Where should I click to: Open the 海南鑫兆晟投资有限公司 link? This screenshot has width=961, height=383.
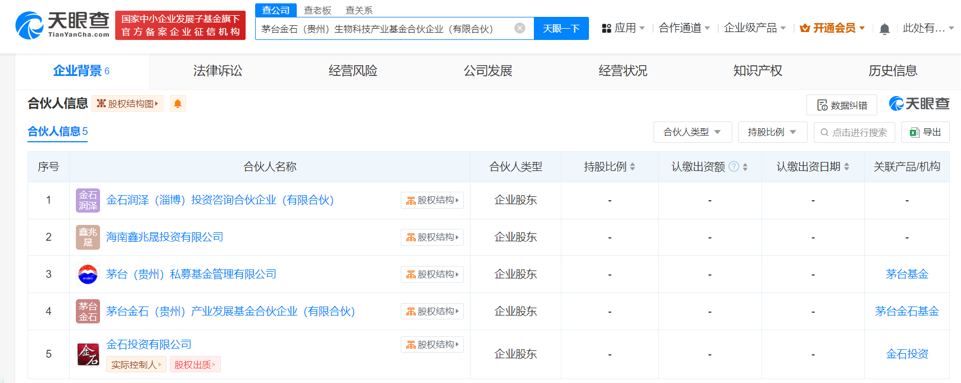pos(165,237)
